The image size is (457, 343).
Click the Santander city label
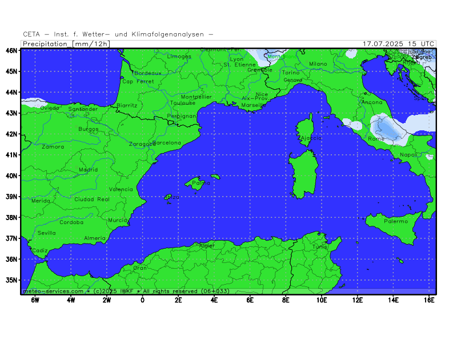[83, 109]
